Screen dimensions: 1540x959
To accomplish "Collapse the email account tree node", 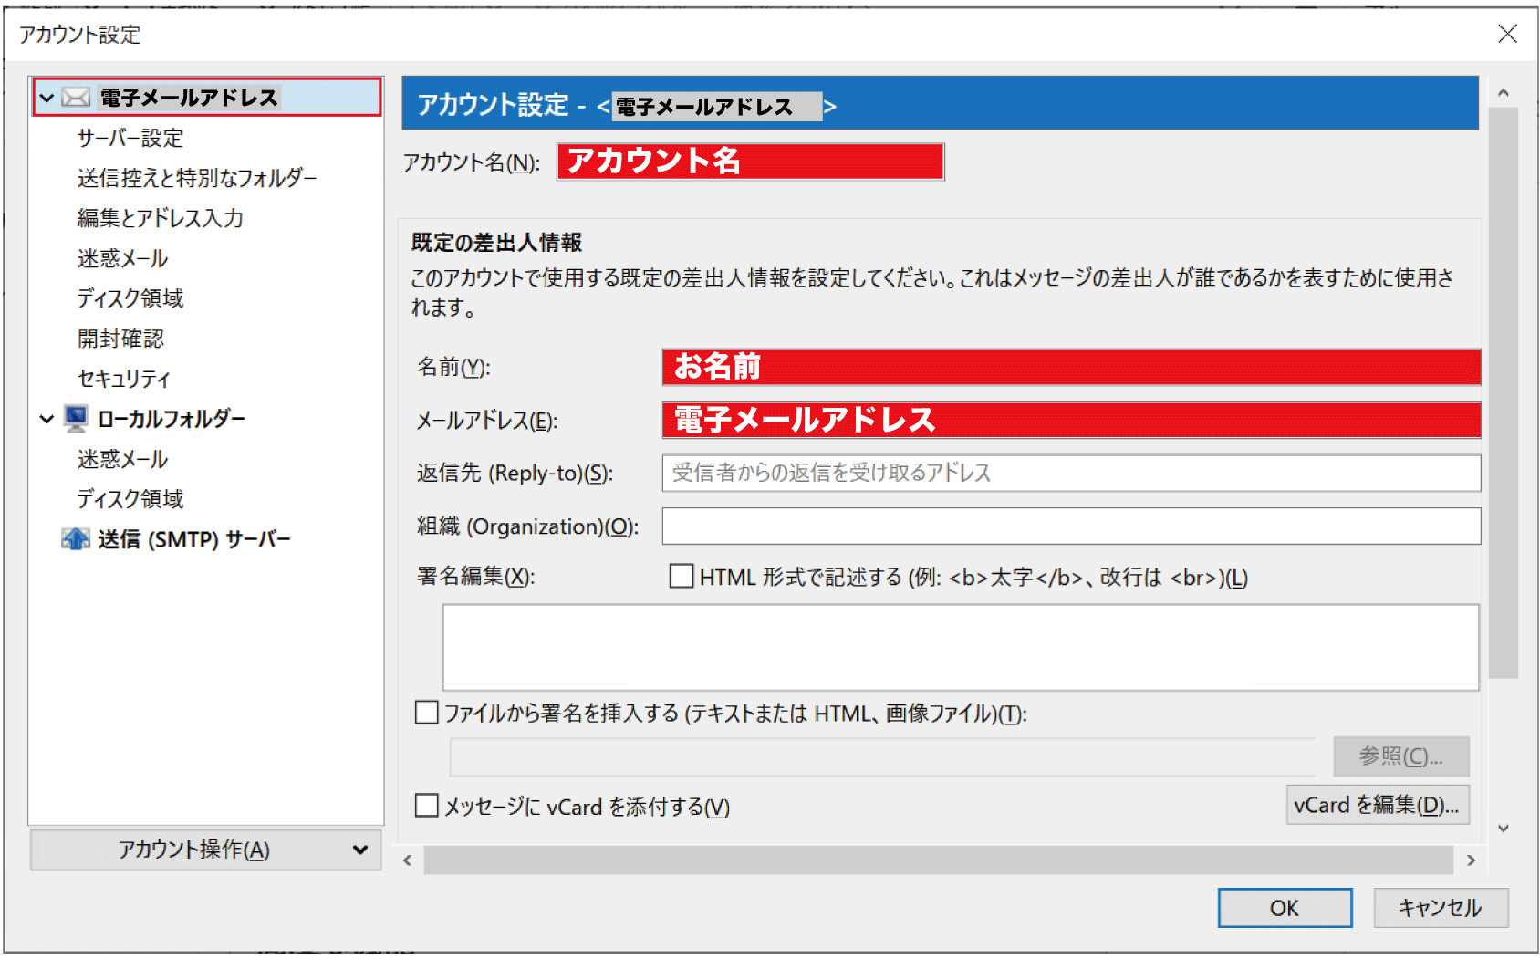I will [x=47, y=98].
